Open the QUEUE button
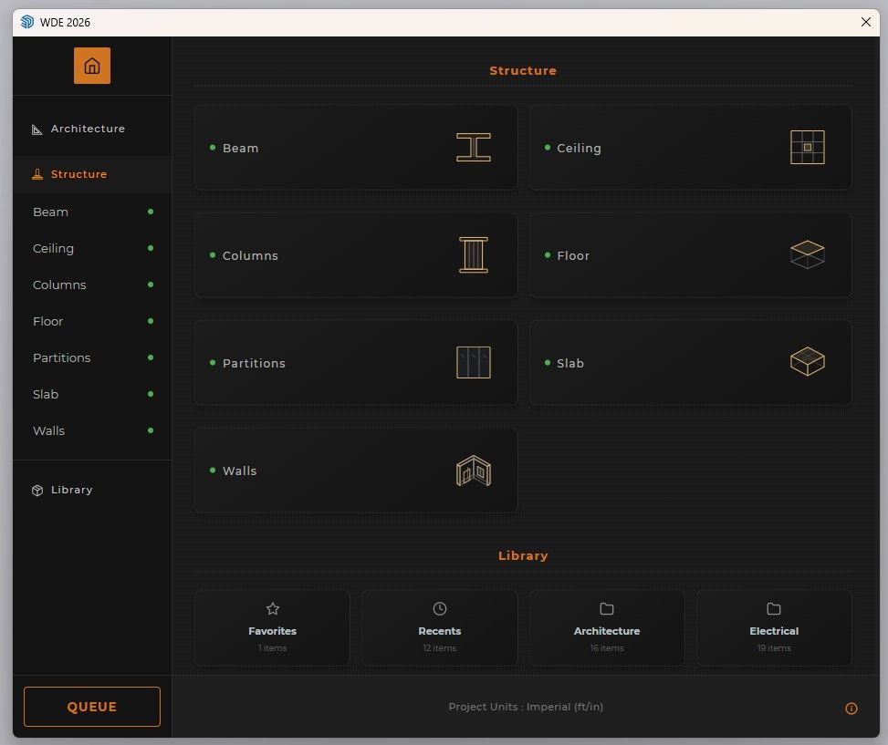The width and height of the screenshot is (888, 745). (x=92, y=707)
